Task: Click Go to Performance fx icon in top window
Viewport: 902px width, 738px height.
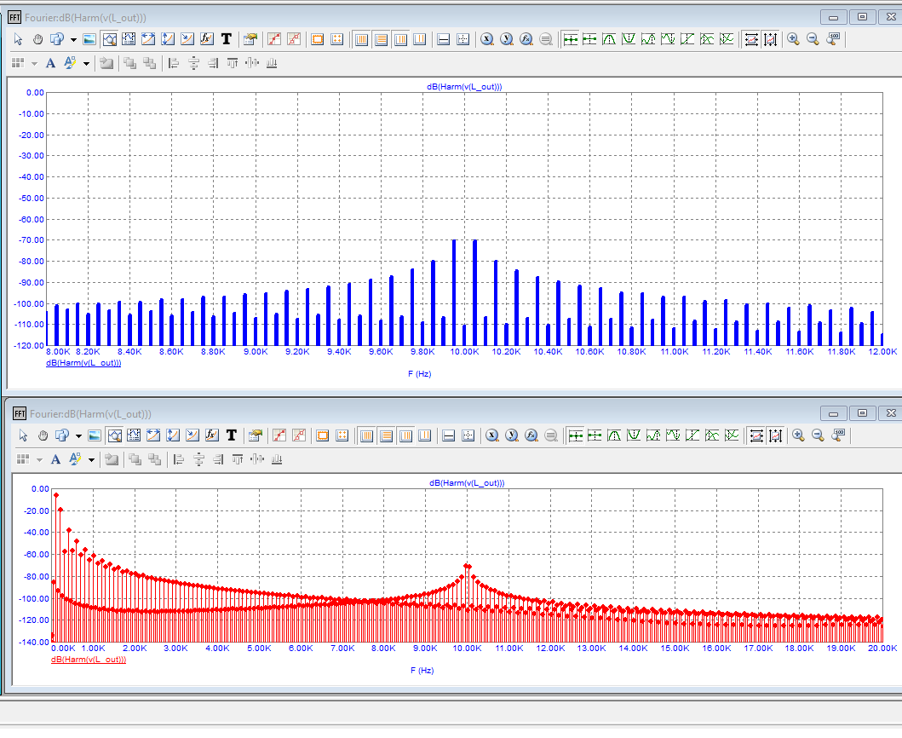Action: point(526,39)
